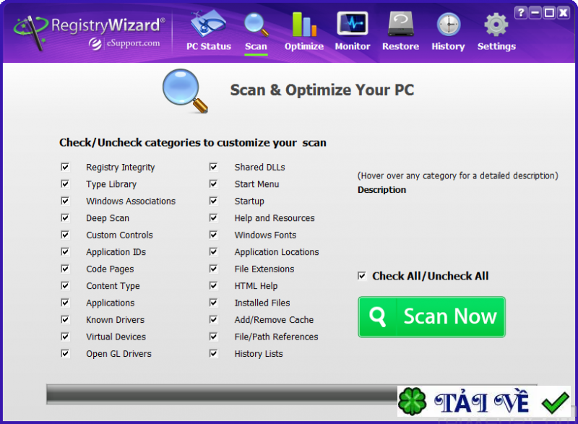Switch to the Restore tab label

pos(401,46)
